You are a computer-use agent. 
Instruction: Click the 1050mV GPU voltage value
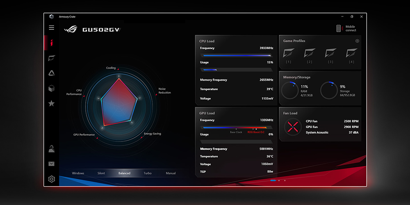click(x=267, y=164)
